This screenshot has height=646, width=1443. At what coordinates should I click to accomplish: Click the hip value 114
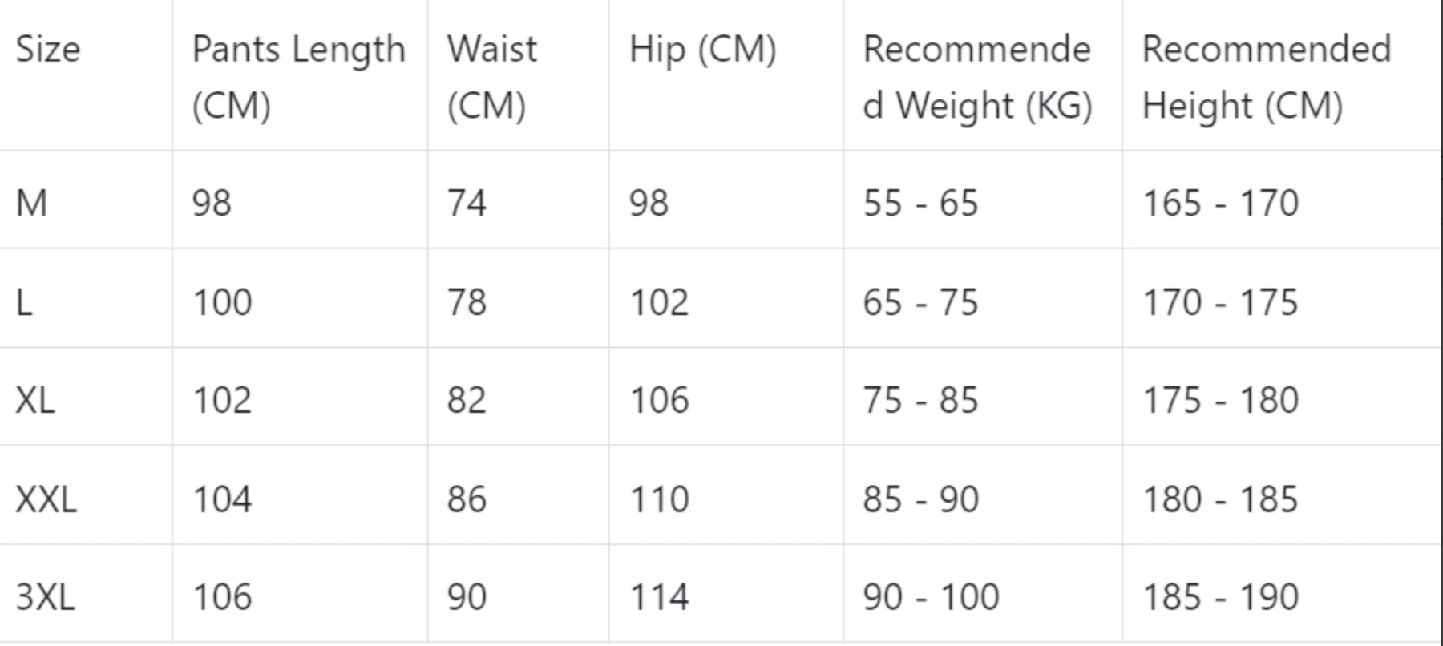[x=659, y=597]
